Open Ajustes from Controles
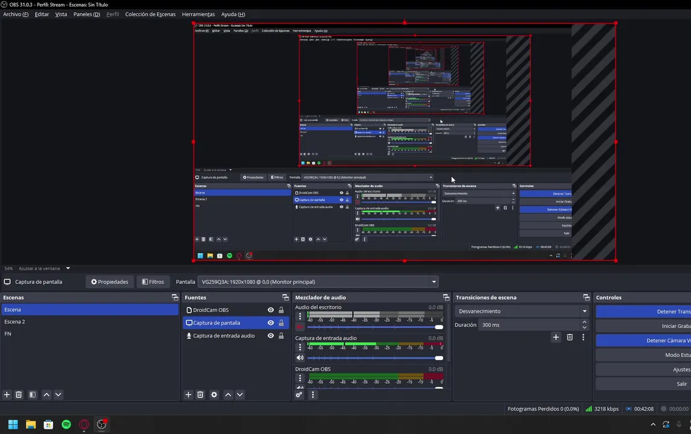Image resolution: width=691 pixels, height=434 pixels. coord(643,370)
